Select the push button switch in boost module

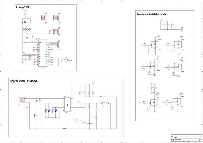[x=83, y=122]
